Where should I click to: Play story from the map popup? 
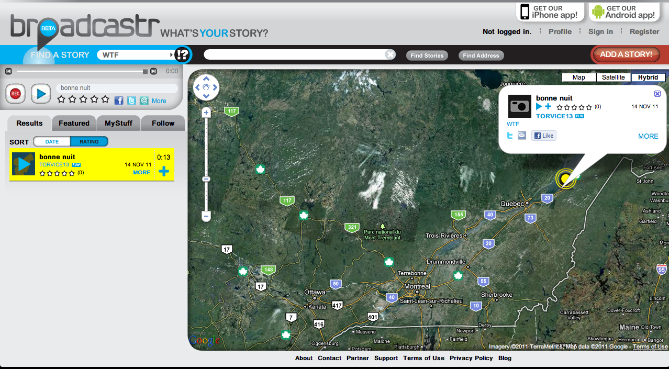539,107
